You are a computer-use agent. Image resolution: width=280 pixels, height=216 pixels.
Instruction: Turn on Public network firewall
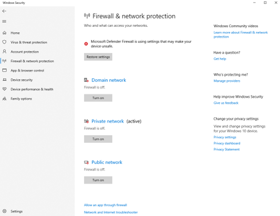98,180
